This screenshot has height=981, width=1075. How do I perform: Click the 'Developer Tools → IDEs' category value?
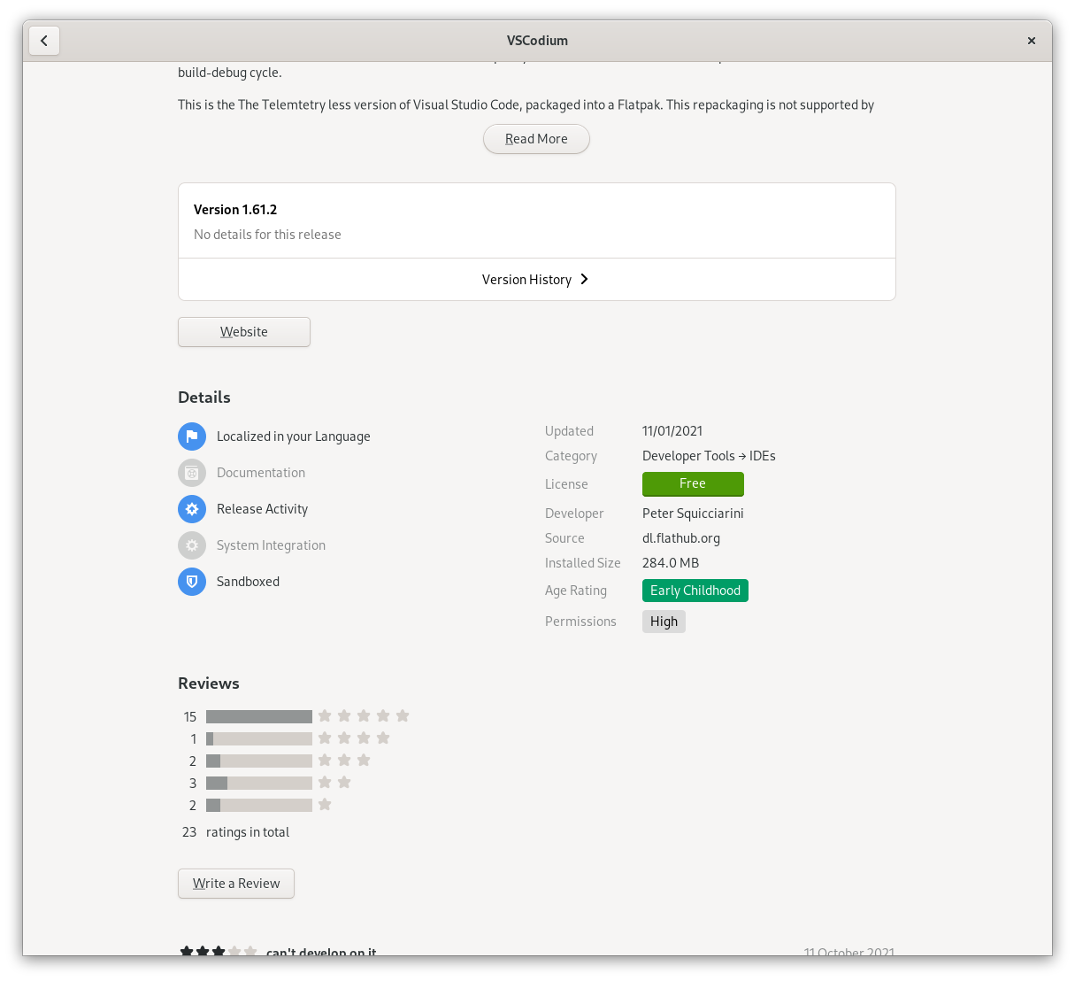[x=709, y=456]
